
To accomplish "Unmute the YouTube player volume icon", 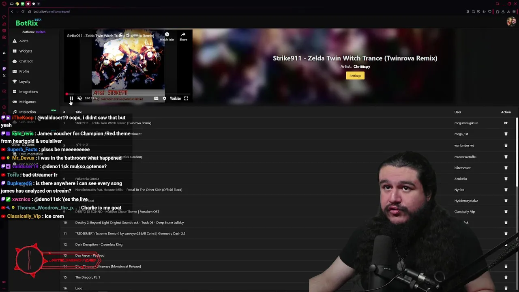I will coord(79,98).
